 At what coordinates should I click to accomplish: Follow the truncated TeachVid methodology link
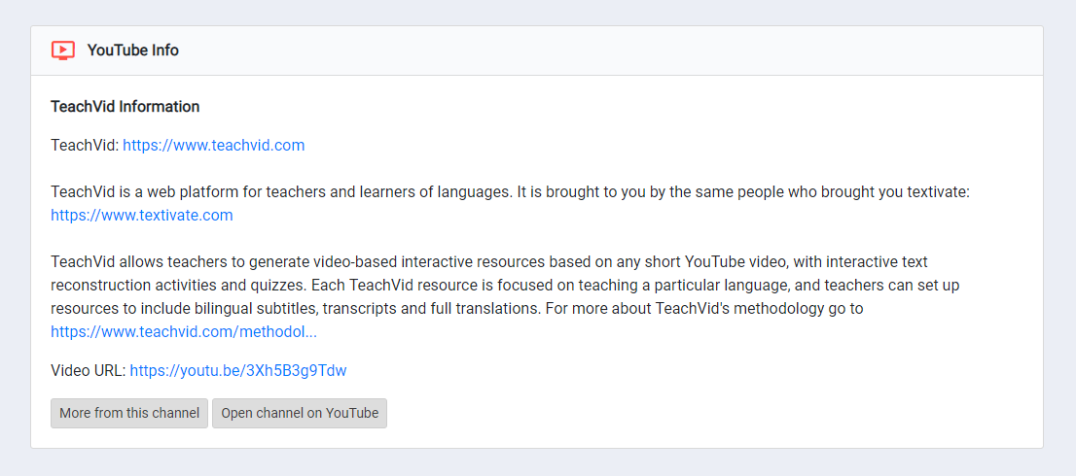(x=184, y=332)
